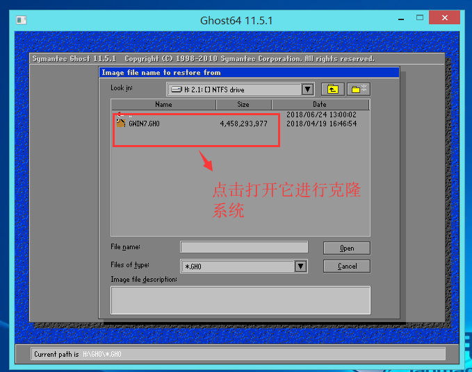Open the Ghost64 window system menu icon
This screenshot has width=472, height=372.
click(x=22, y=20)
